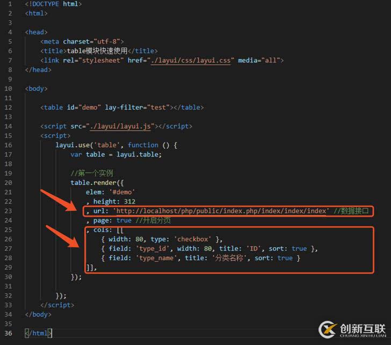This screenshot has height=345, width=391.
Task: Click the 'type_name' field string
Action: [x=156, y=258]
